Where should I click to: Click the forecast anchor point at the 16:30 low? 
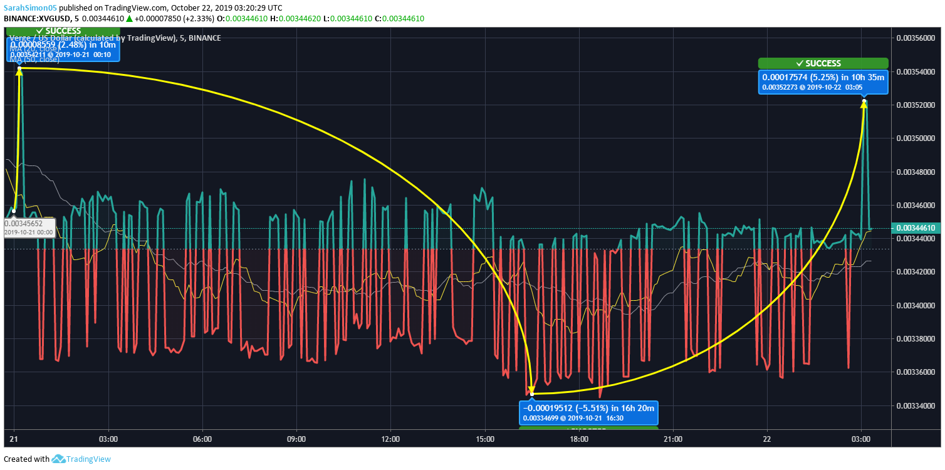[531, 394]
